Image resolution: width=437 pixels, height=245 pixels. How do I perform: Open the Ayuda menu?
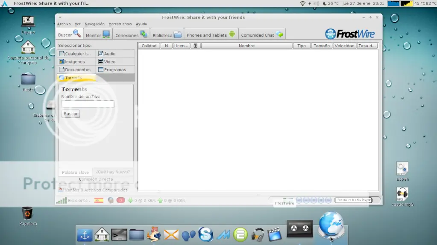pos(141,24)
